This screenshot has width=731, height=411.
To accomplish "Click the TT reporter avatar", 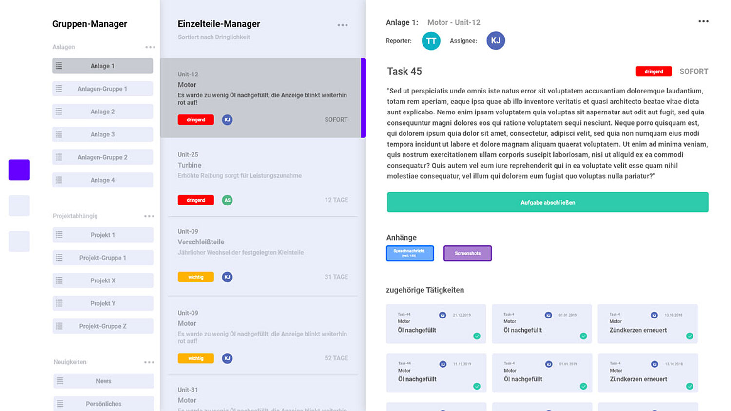I will [431, 41].
